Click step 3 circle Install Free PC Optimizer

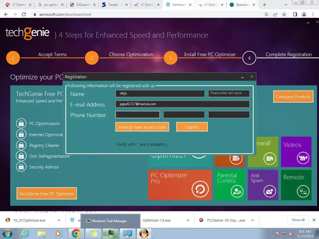point(171,58)
